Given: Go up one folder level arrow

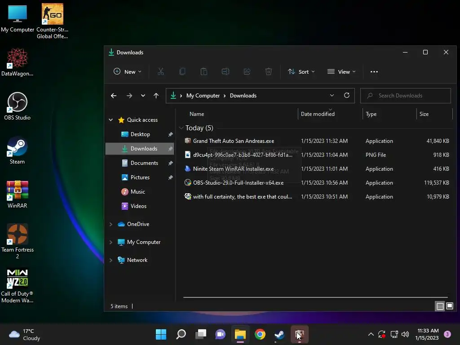Looking at the screenshot, I should coord(156,96).
